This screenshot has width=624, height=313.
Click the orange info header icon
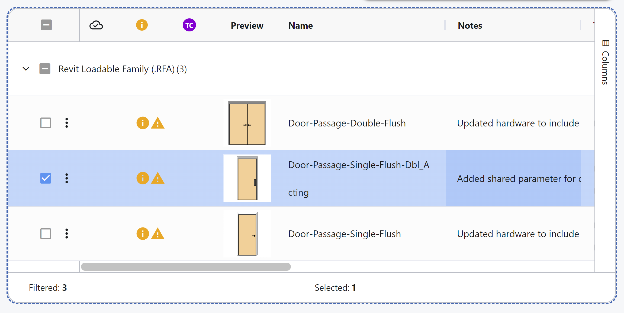click(x=142, y=25)
